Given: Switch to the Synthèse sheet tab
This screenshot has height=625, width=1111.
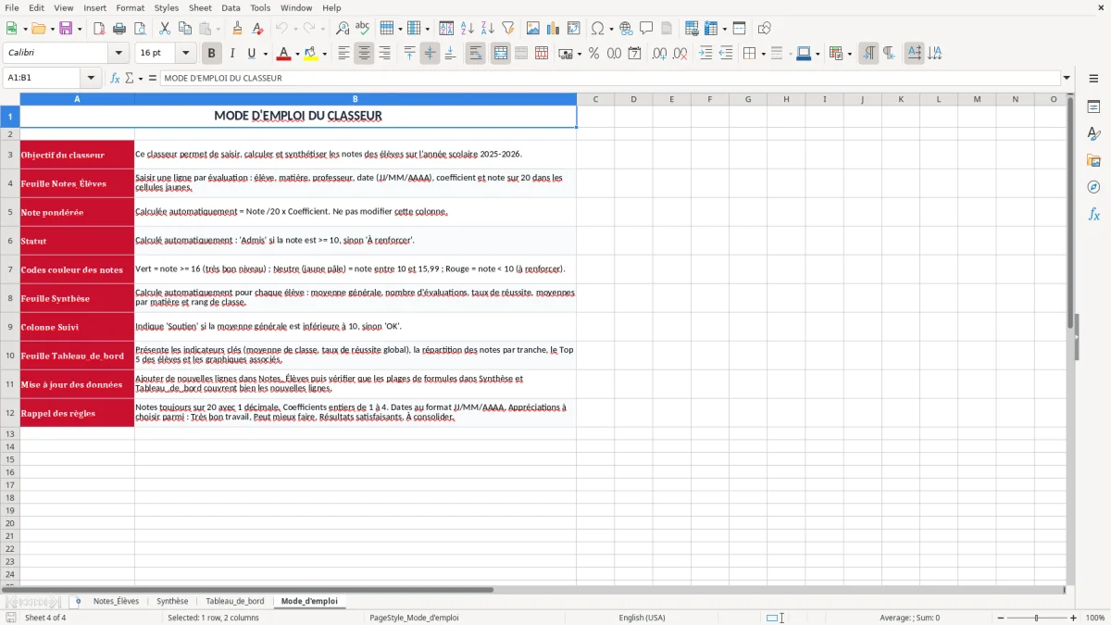Looking at the screenshot, I should pyautogui.click(x=172, y=601).
